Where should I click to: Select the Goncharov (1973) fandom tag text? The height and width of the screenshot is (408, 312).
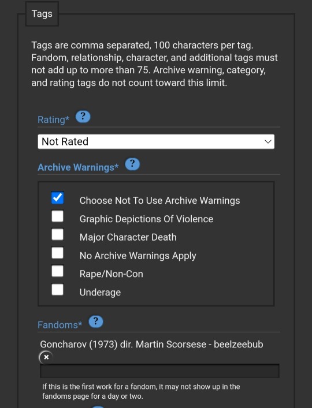(151, 345)
